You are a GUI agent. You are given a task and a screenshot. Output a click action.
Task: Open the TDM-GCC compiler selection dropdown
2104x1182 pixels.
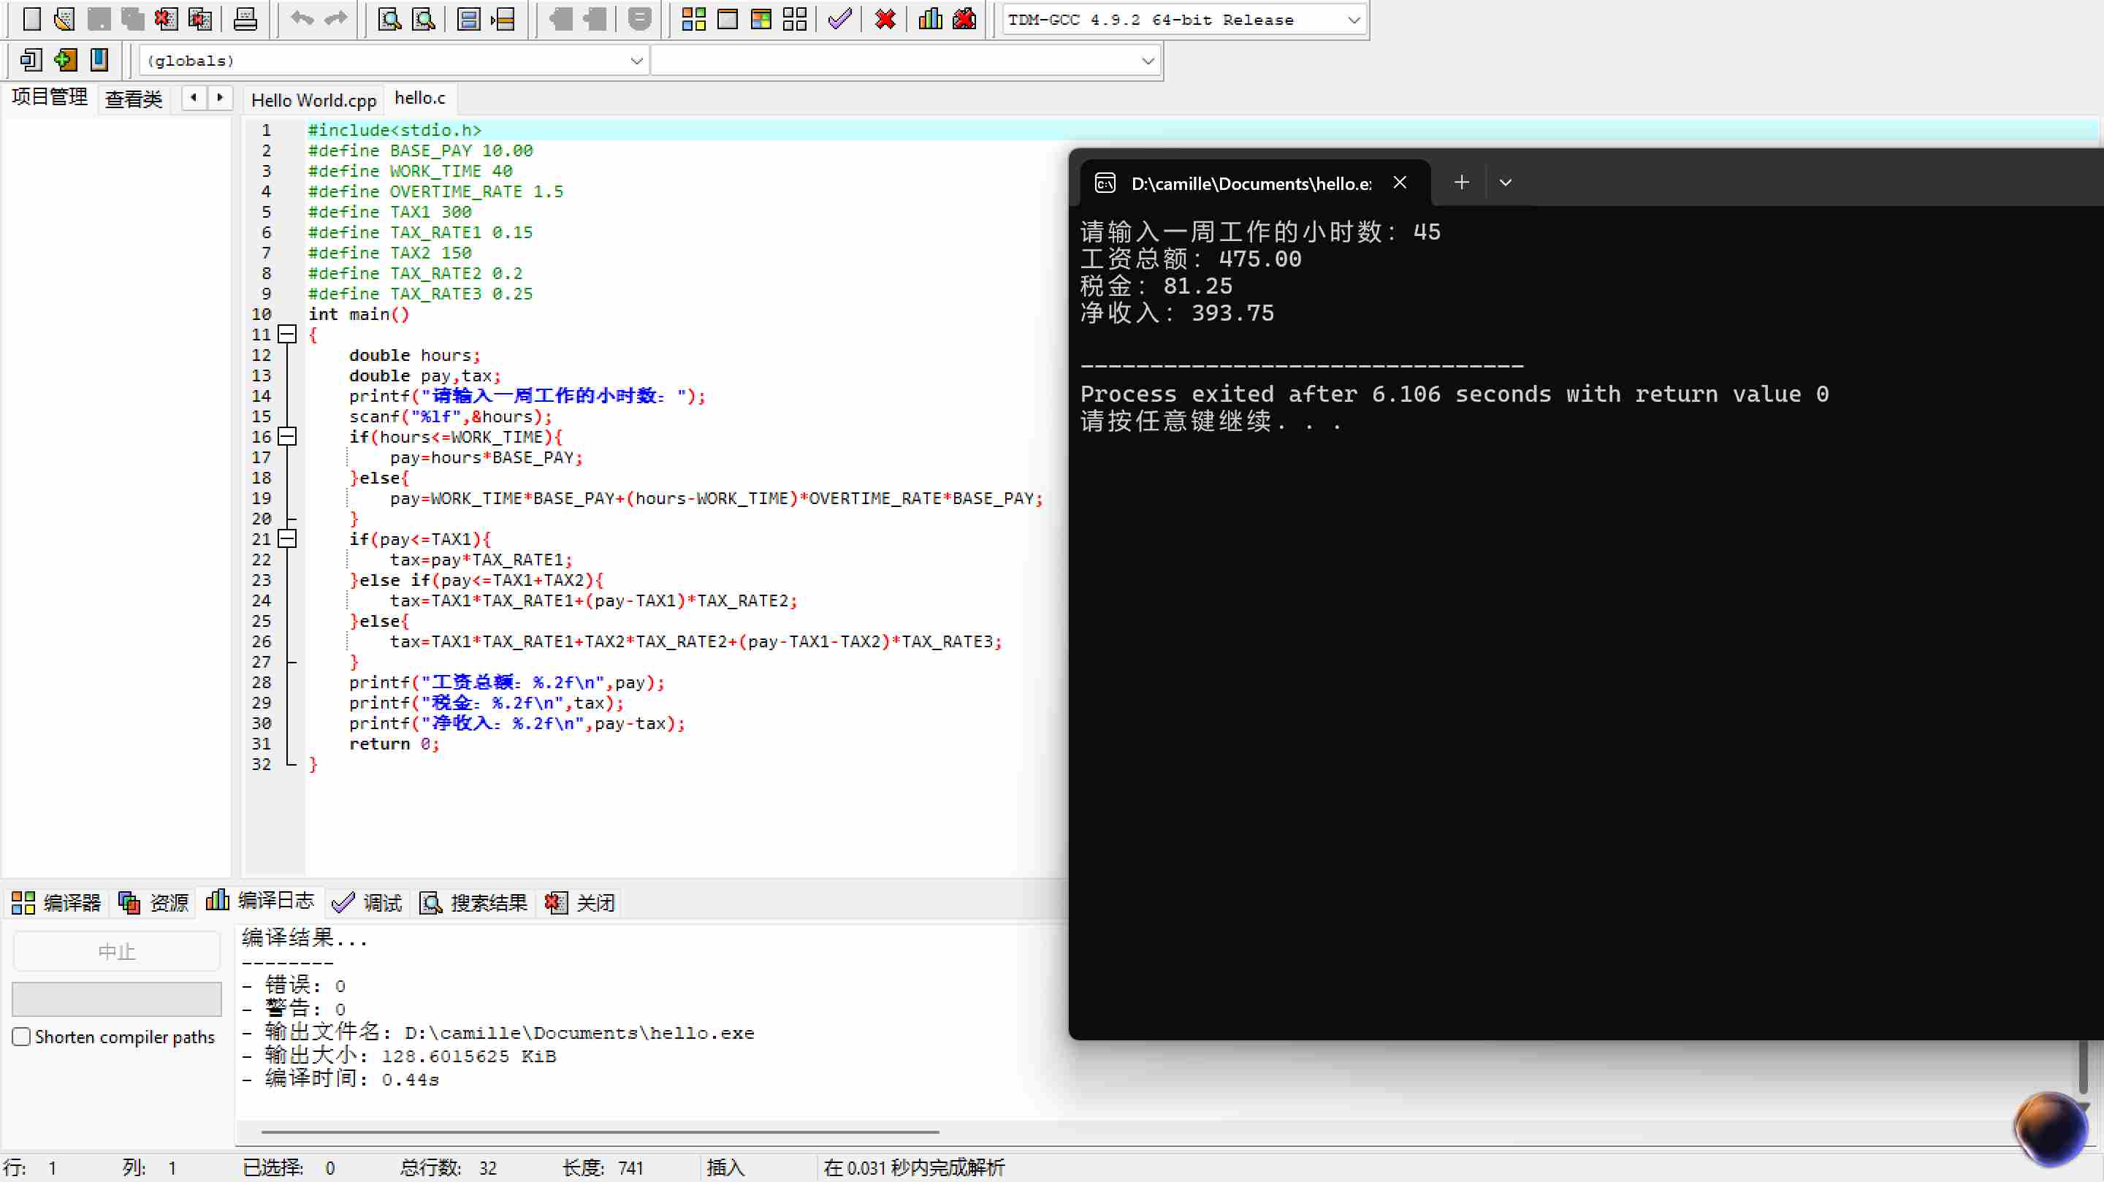coord(1354,20)
